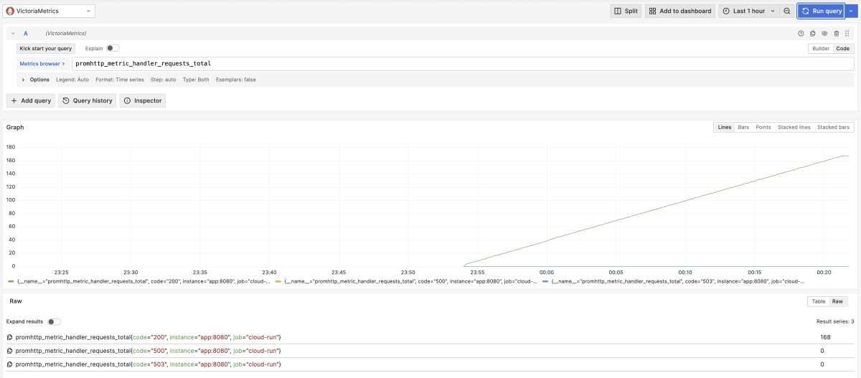Click the query name A
The image size is (861, 378).
click(x=26, y=34)
